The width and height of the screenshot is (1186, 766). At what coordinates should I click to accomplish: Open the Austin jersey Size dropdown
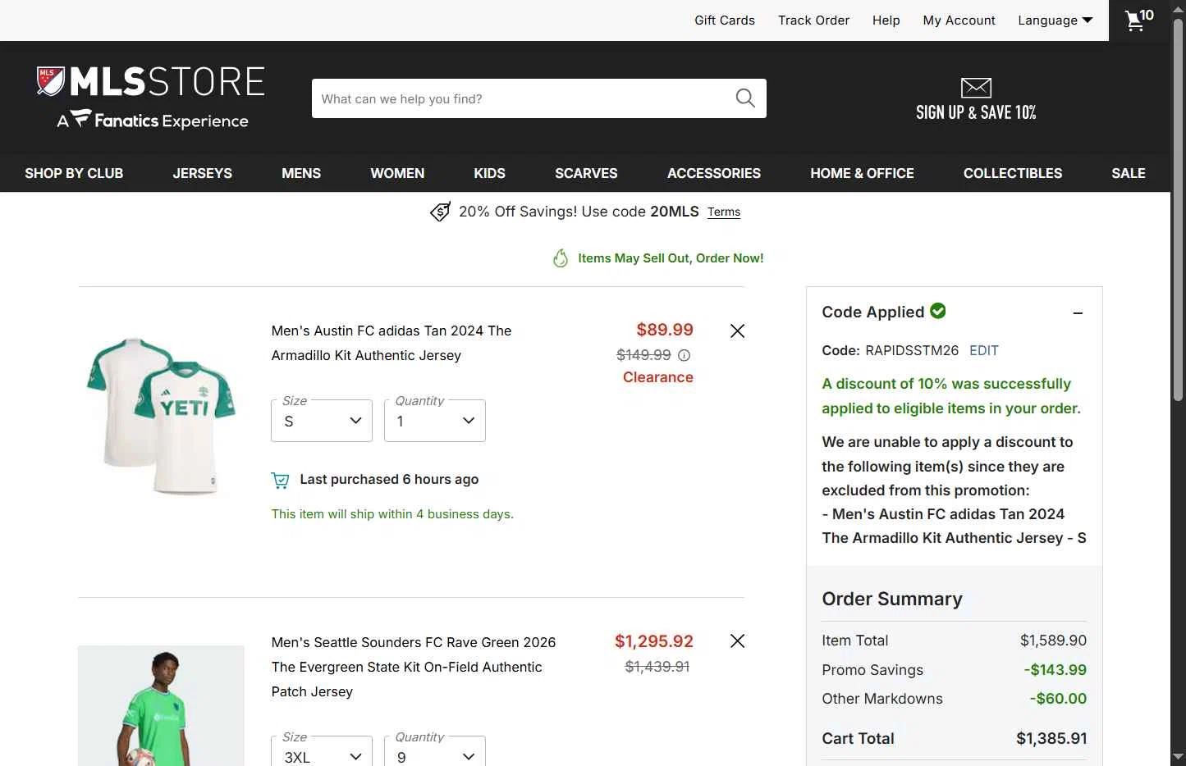click(x=322, y=421)
